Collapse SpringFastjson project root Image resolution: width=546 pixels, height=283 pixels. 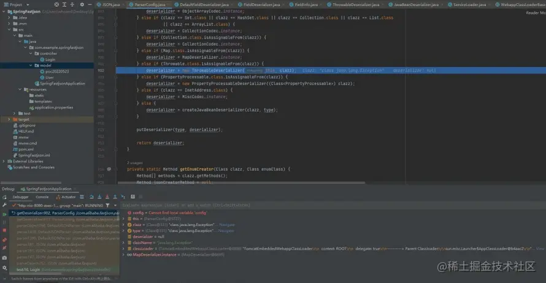click(x=4, y=12)
